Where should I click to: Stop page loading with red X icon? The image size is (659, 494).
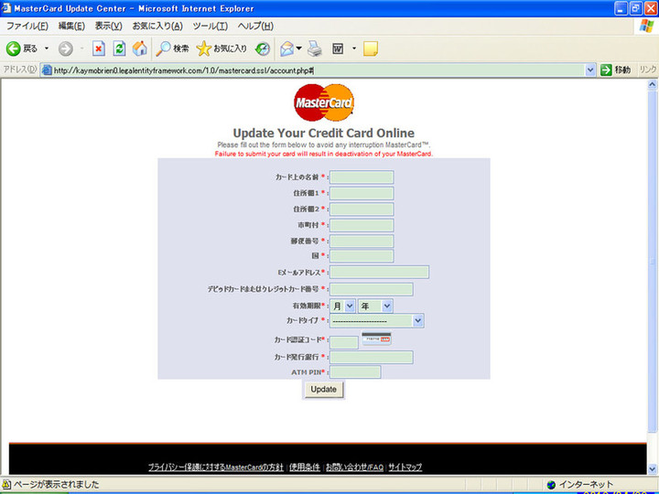tap(99, 48)
